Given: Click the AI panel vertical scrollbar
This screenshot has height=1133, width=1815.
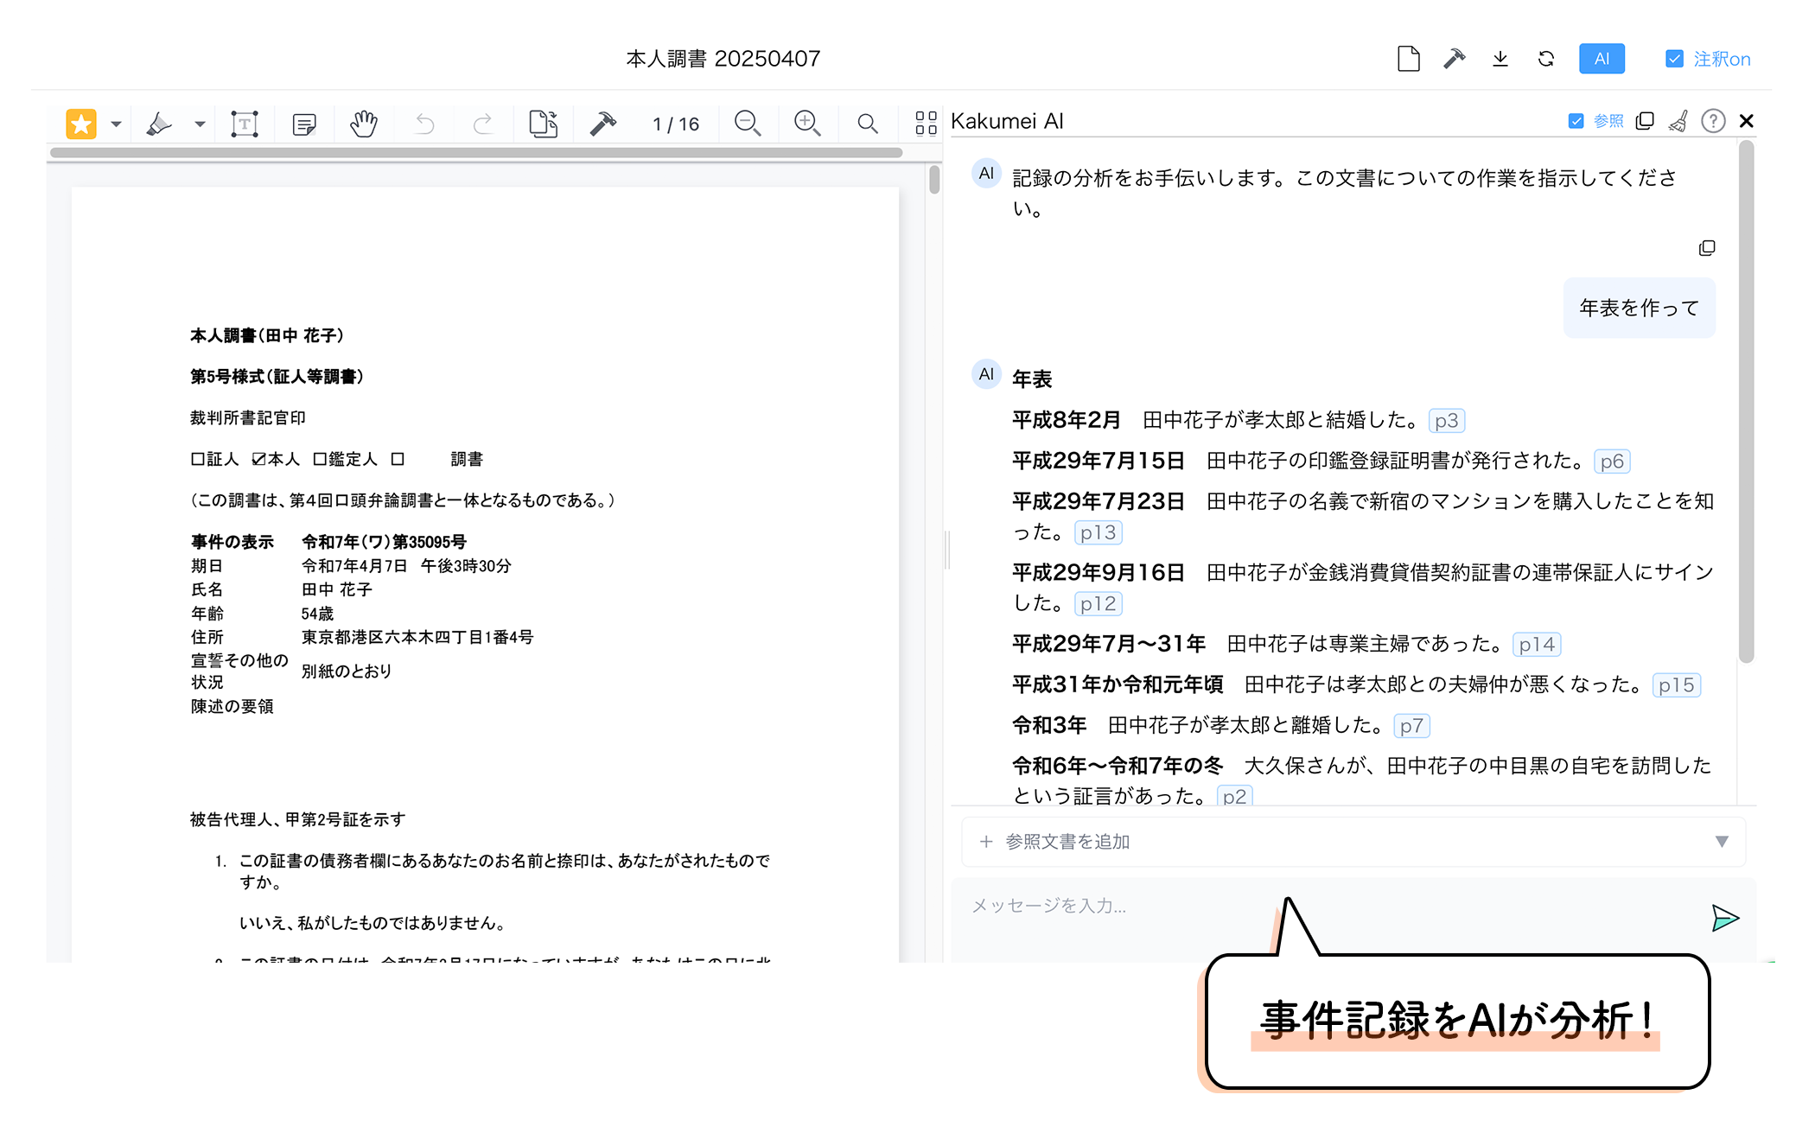Looking at the screenshot, I should point(1746,402).
